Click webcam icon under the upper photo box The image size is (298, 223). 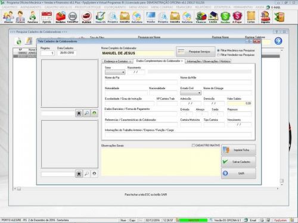pyautogui.click(x=79, y=113)
